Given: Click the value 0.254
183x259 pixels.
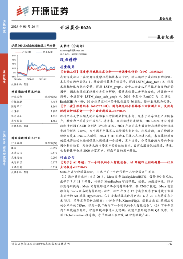Looking at the screenshot, I should click(x=54, y=167).
